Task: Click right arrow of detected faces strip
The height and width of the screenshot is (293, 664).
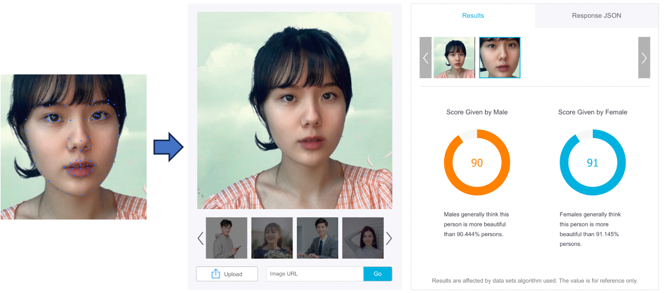Action: point(644,58)
